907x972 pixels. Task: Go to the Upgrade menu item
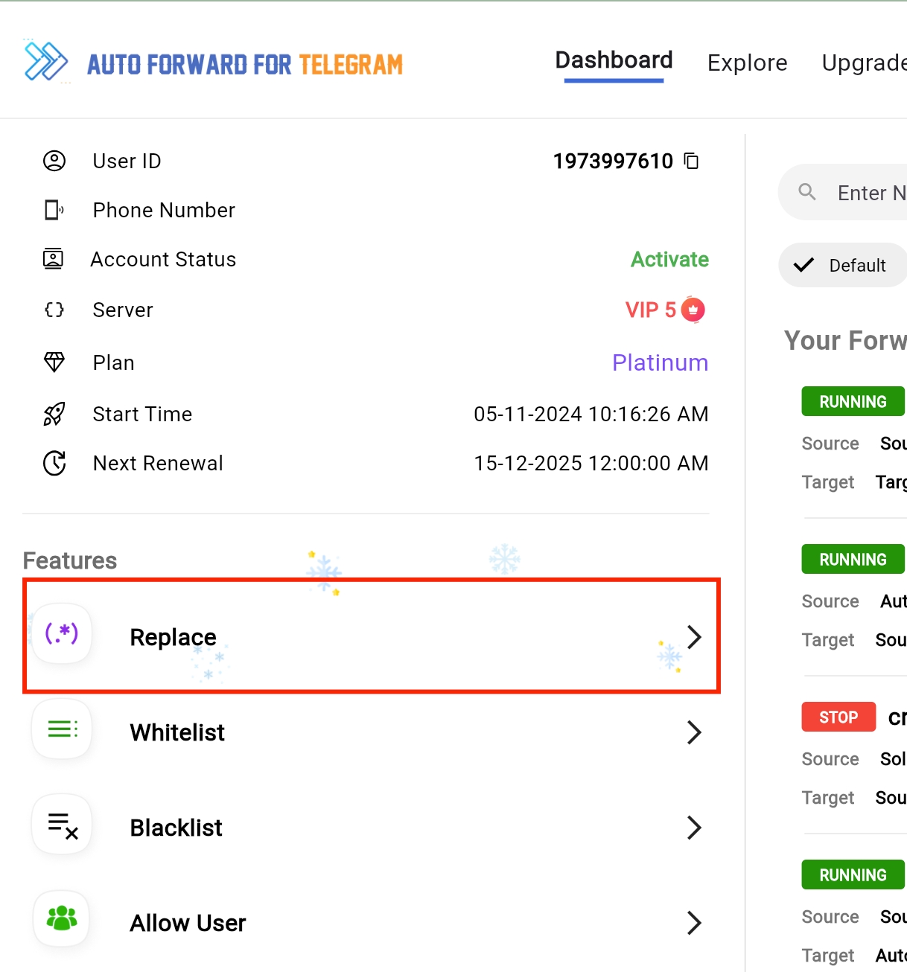864,63
